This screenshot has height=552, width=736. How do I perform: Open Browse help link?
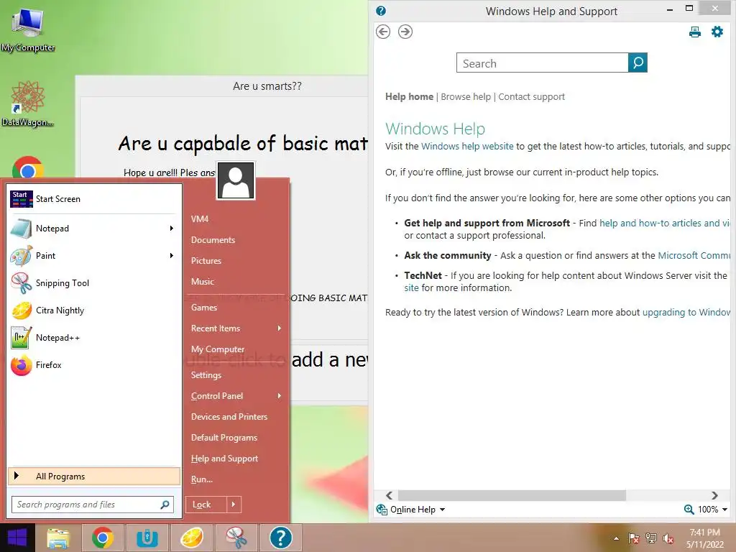pos(466,97)
